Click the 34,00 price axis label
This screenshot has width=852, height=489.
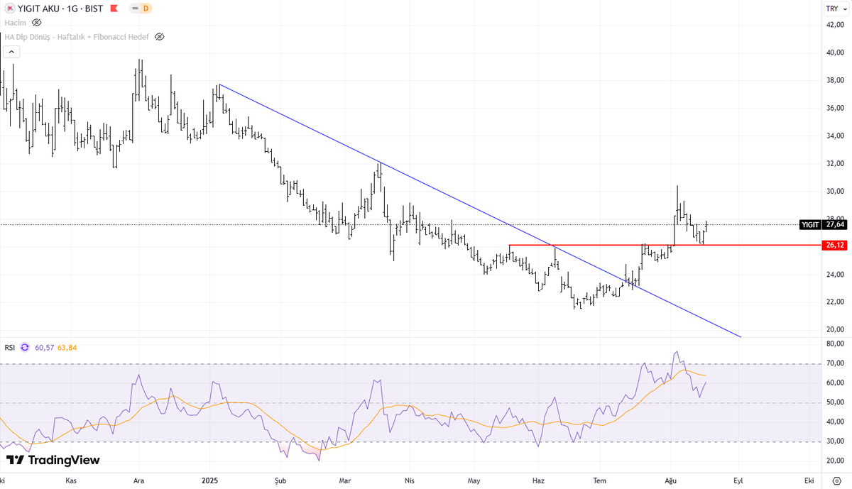tap(834, 136)
